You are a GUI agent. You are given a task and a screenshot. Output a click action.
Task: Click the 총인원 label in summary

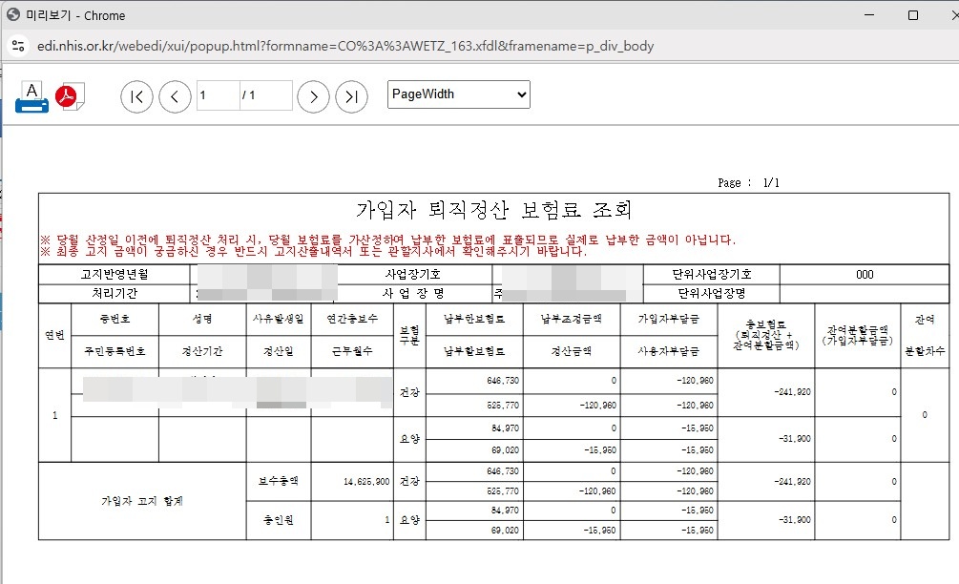click(x=279, y=520)
